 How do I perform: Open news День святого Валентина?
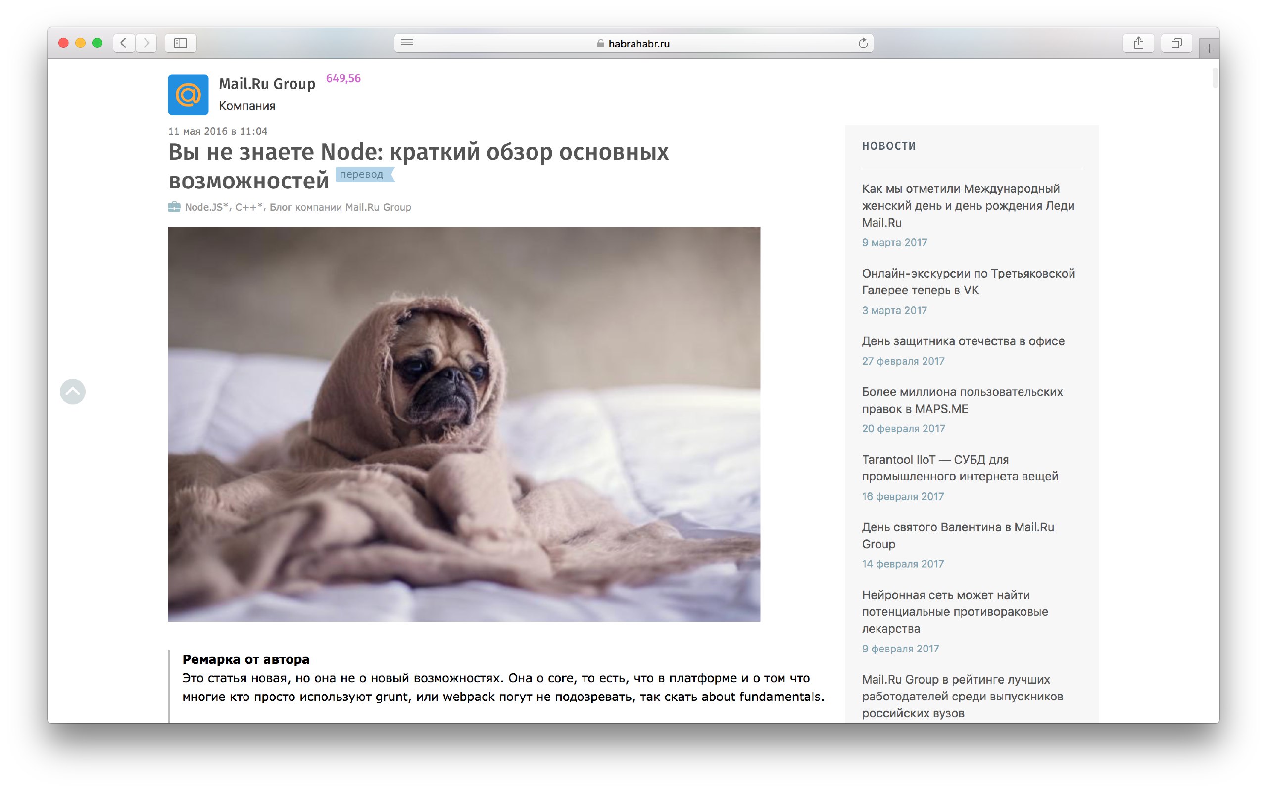pyautogui.click(x=958, y=535)
